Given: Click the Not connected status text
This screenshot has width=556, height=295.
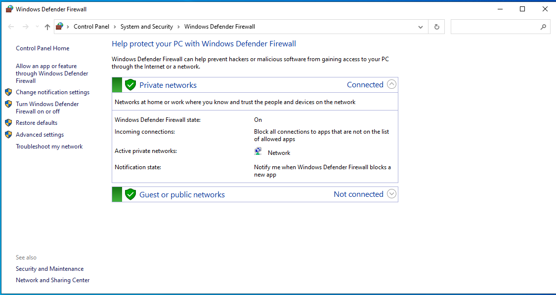Looking at the screenshot, I should click(358, 194).
